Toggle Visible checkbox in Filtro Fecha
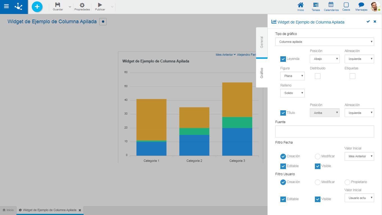Viewport: 382px width, 215px height. coord(318,166)
